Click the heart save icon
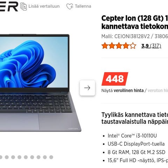Screen dimensions: 168x168 (70, 6)
